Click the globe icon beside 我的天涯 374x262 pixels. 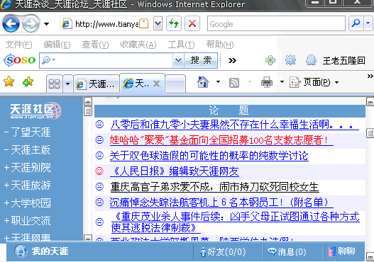pos(21,251)
